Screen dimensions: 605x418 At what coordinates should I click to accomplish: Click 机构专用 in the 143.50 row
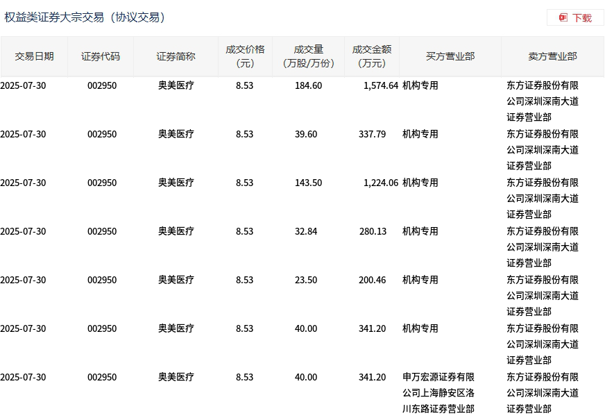[420, 183]
